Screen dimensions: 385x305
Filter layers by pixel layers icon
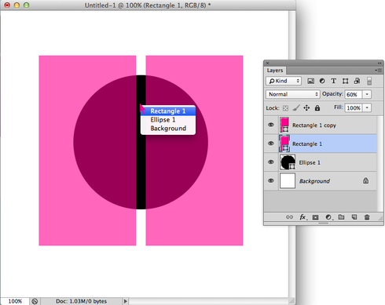coord(310,81)
